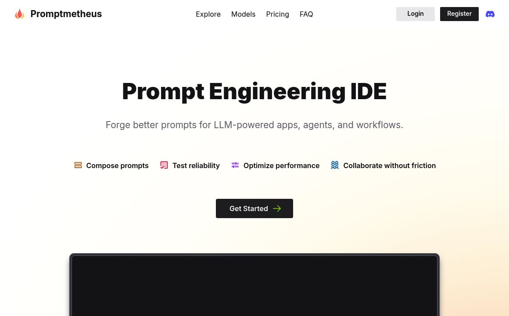This screenshot has height=316, width=509.
Task: Open the Explore page
Action: (x=208, y=14)
